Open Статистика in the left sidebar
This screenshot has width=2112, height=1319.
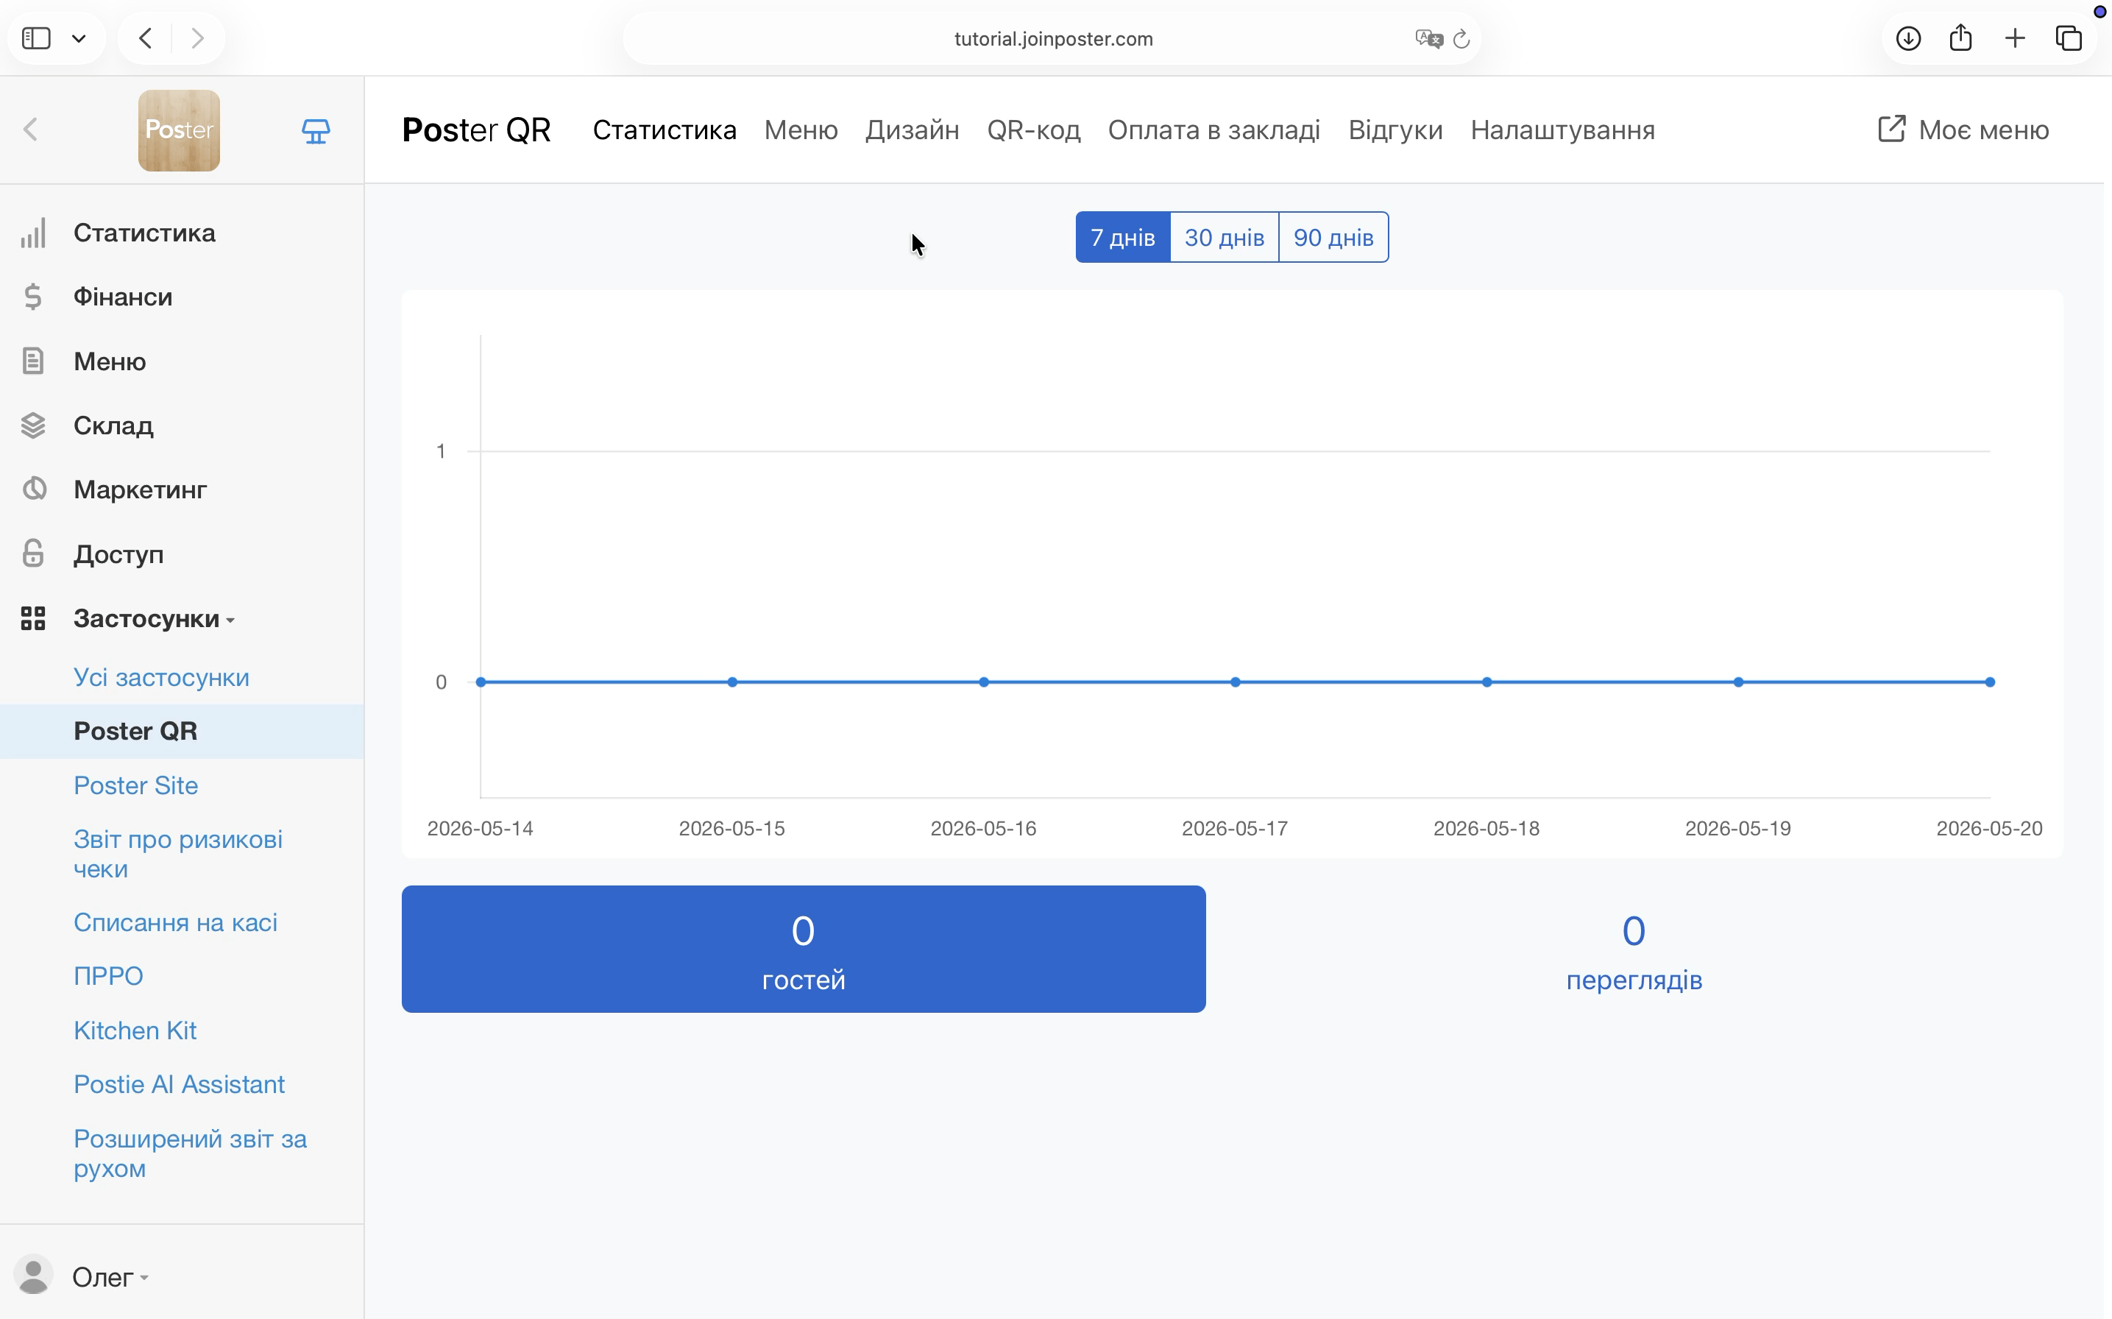coord(144,233)
